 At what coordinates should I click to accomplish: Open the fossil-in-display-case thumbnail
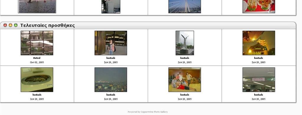[x=37, y=80]
